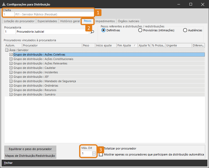Image resolution: width=209 pixels, height=168 pixels.
Task: Expand the JEF distribution group
Action: pos(11,77)
